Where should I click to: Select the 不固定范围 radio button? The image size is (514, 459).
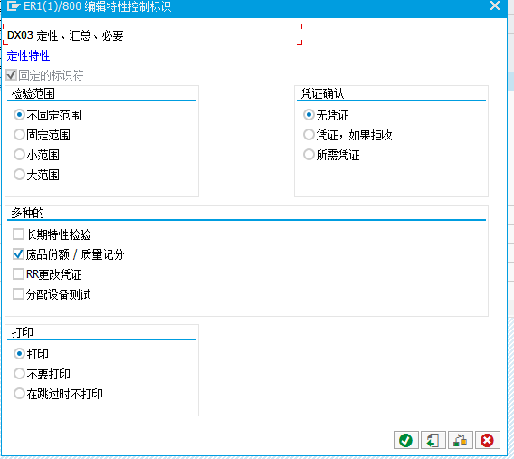(19, 115)
